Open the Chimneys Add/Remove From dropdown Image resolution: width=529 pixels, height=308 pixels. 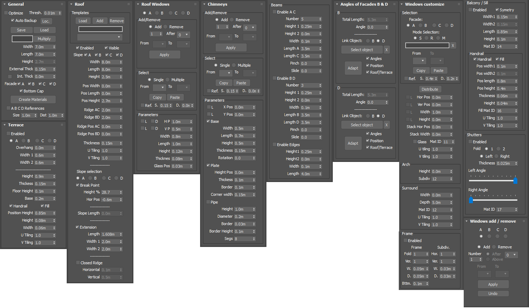click(226, 37)
